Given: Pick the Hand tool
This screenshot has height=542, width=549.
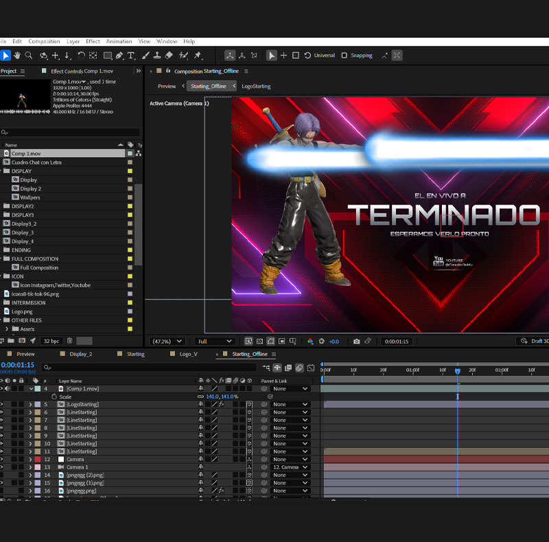Looking at the screenshot, I should [x=17, y=56].
